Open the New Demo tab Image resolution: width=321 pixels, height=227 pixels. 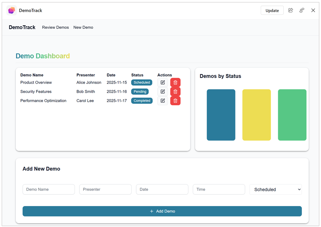pos(83,27)
